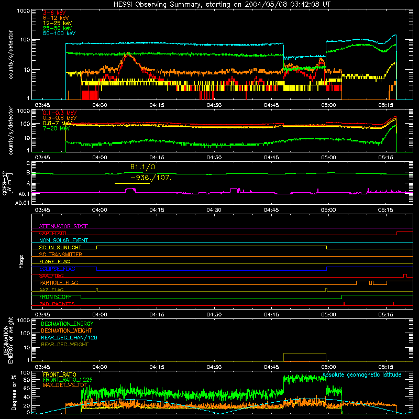419x419 pixels.
Task: Click the 'A0.1' GOES axis tick label
Action: [x=24, y=194]
